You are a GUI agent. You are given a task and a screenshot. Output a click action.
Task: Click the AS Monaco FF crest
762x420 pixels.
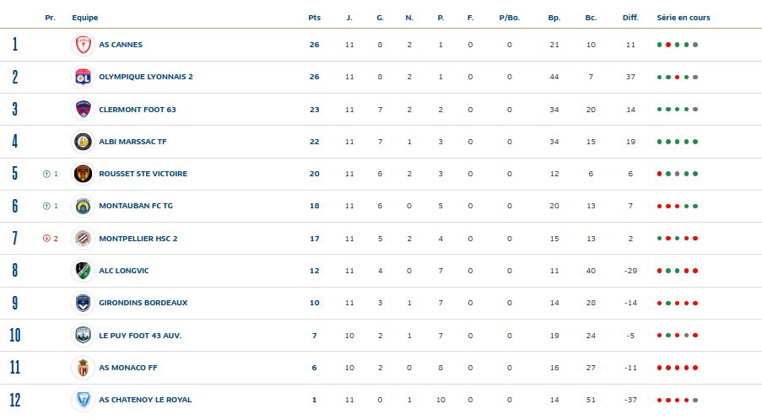pos(83,368)
